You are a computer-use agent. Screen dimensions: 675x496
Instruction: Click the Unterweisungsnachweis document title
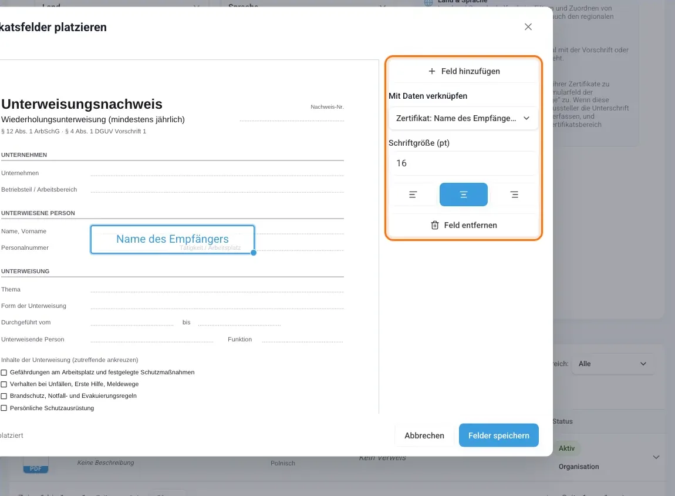[x=82, y=104]
